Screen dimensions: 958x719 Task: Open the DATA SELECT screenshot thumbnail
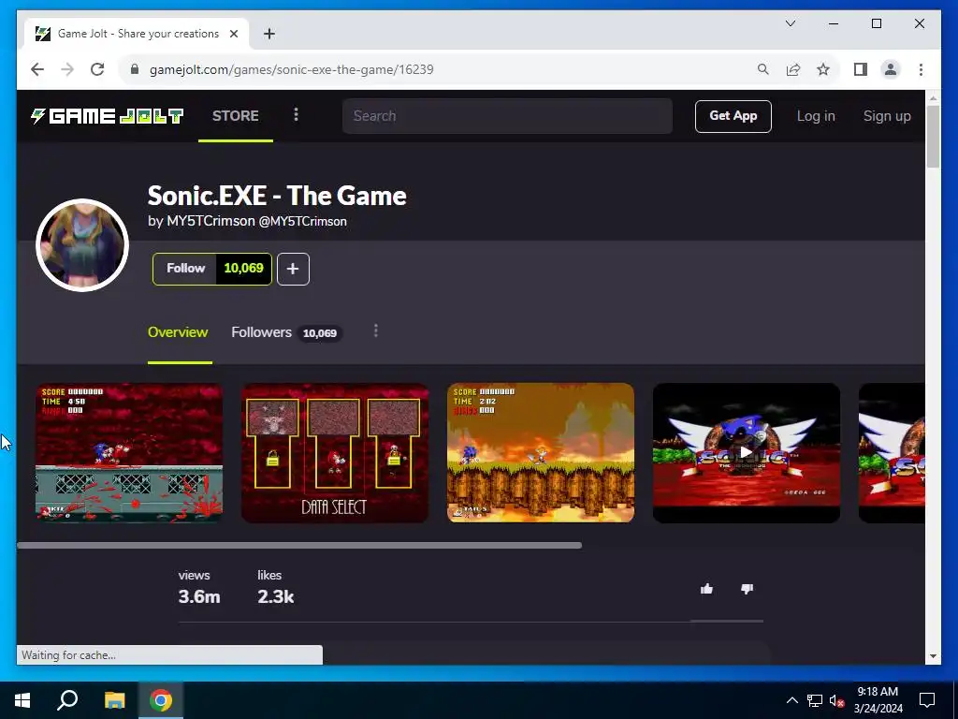pyautogui.click(x=335, y=453)
